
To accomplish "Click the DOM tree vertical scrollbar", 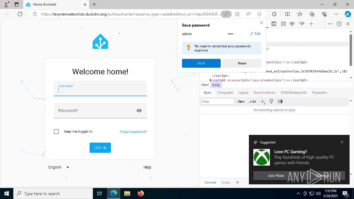I will [x=351, y=50].
